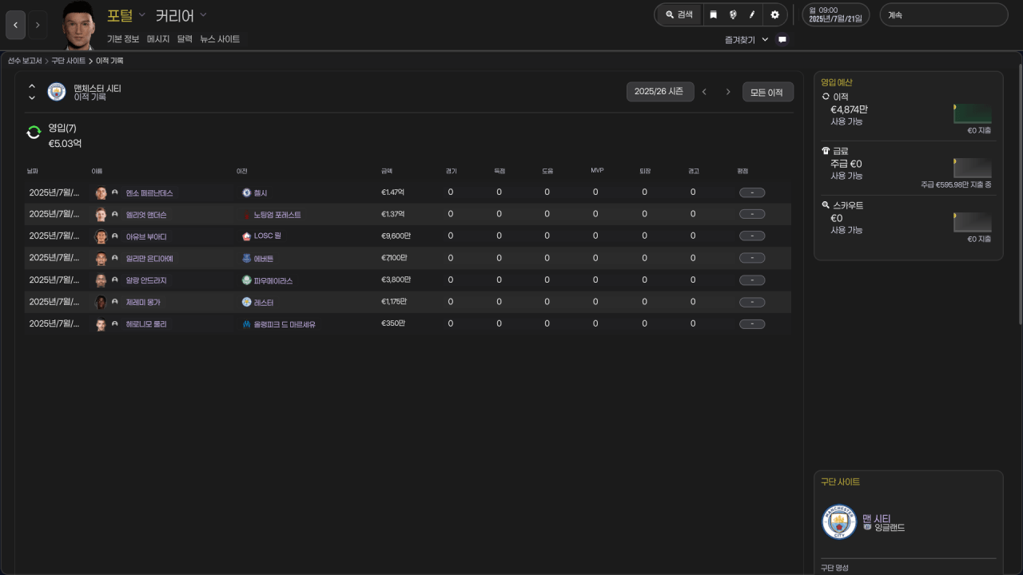Viewport: 1023px width, 575px height.
Task: Click the Chelsea club badge icon
Action: 246,193
